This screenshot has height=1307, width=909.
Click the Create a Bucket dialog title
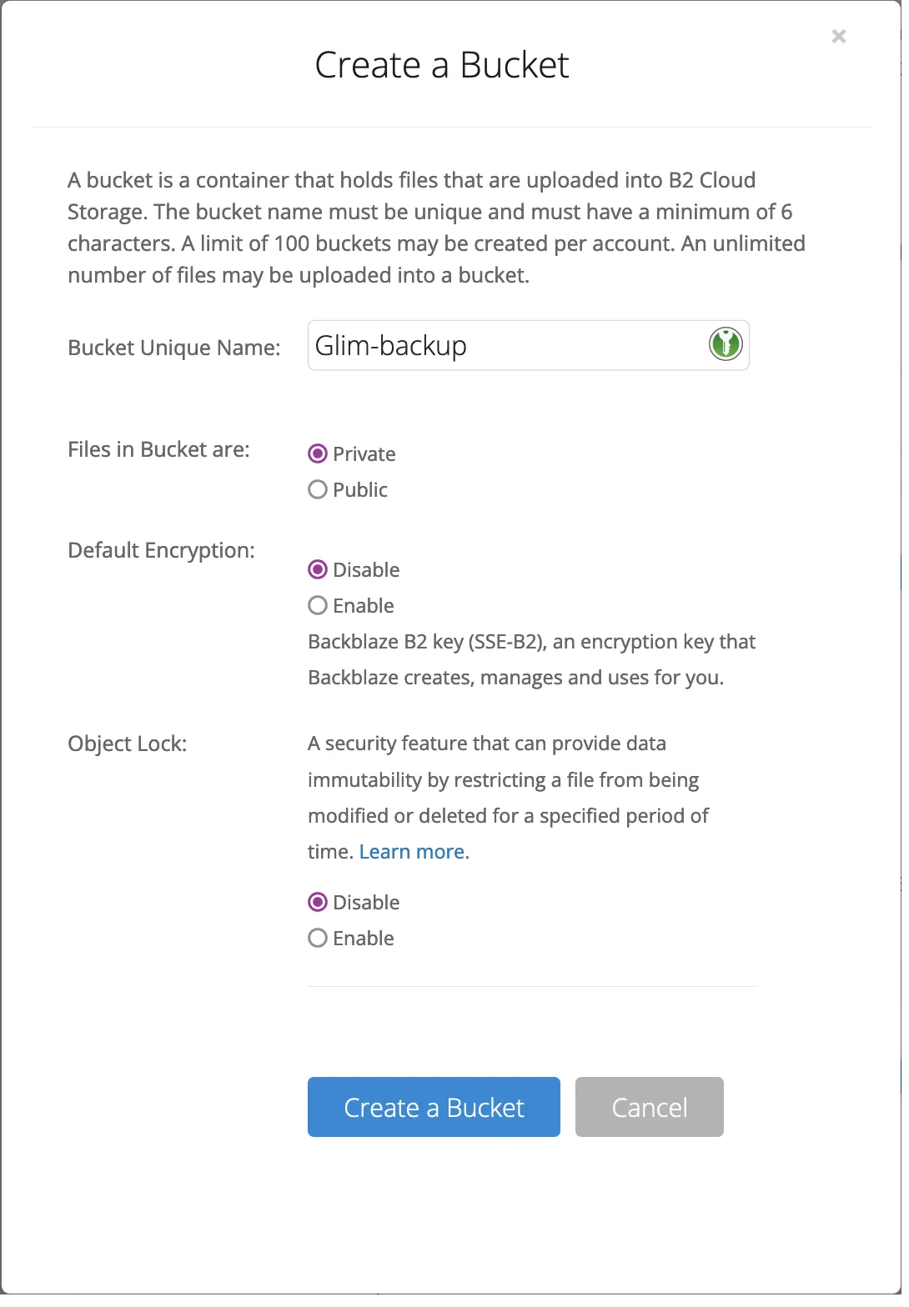441,64
